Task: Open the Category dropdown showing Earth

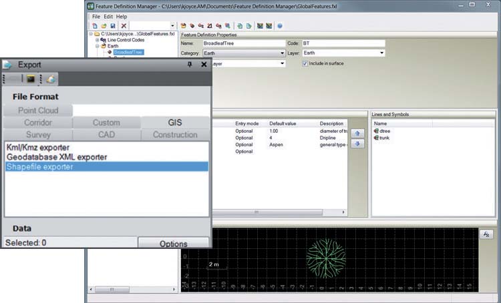Action: click(x=282, y=53)
